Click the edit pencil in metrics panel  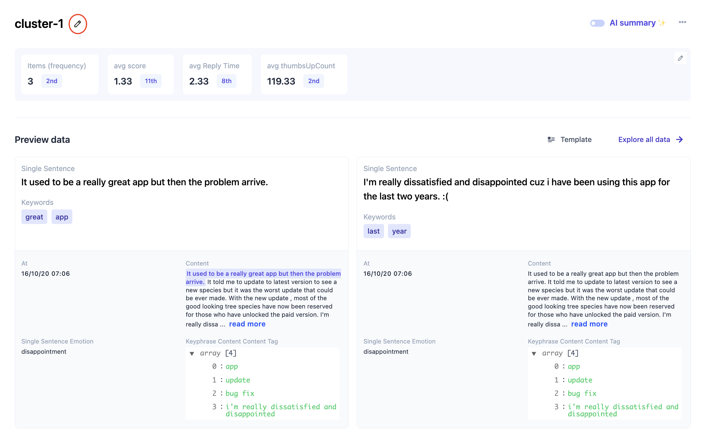[680, 58]
